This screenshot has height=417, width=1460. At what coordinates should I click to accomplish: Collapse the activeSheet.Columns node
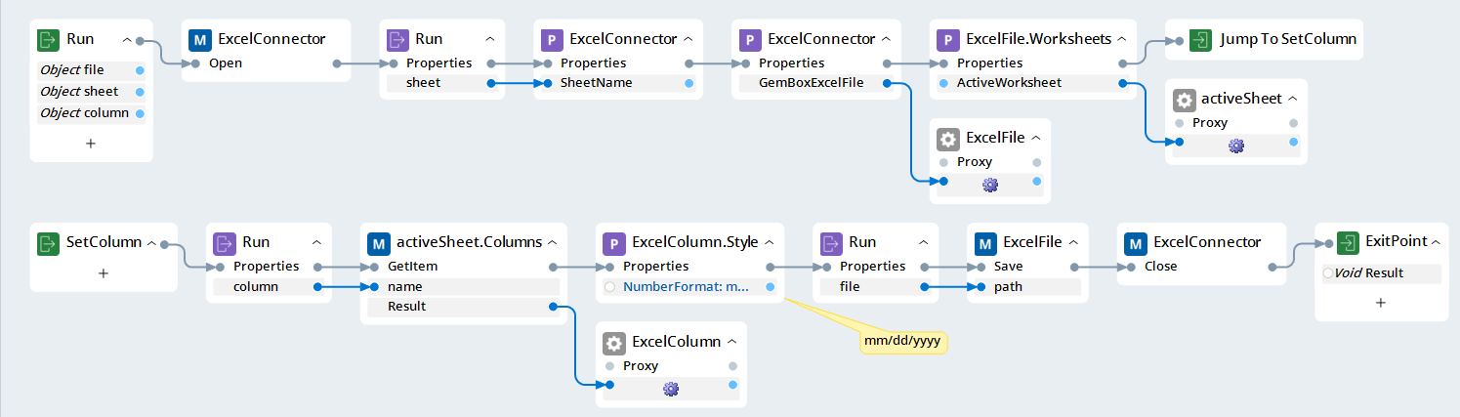552,242
